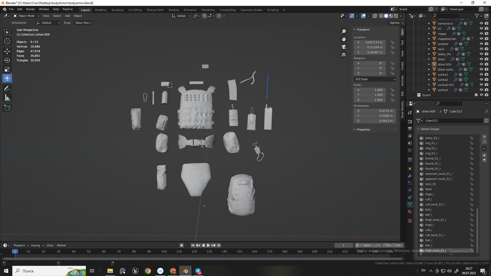Collapse the Transform panel

[355, 29]
